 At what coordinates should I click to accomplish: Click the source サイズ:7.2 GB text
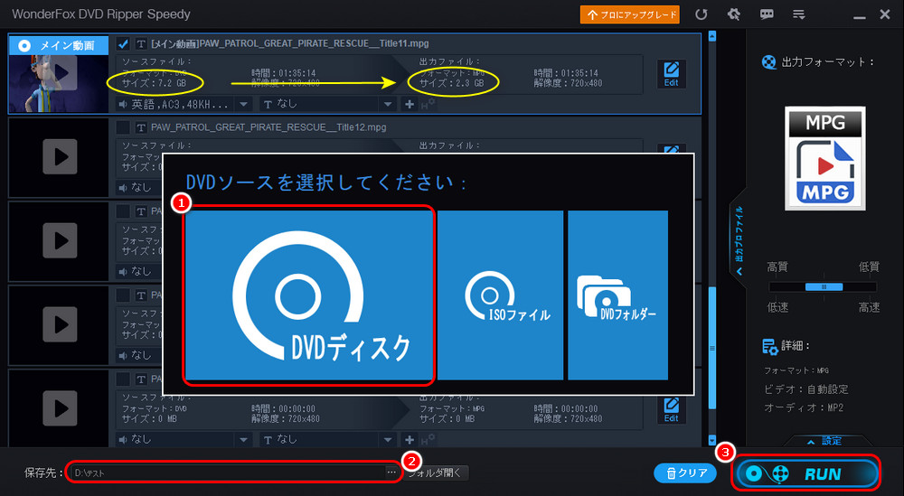tap(155, 83)
